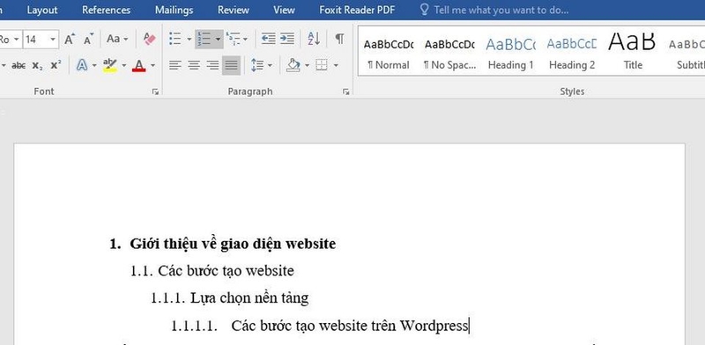Click the font size box showing 14
This screenshot has width=705, height=345.
coord(35,40)
